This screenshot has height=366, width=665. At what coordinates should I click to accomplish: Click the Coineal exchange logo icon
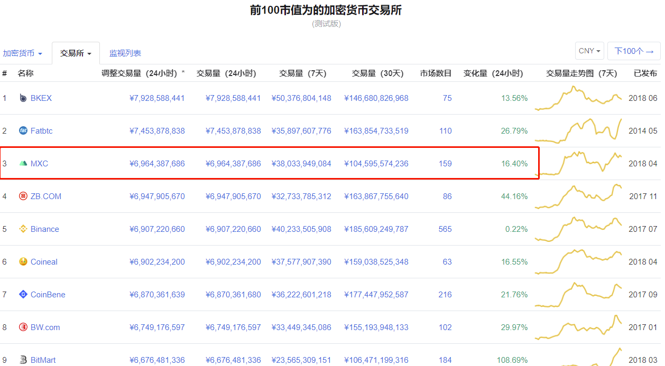[23, 262]
